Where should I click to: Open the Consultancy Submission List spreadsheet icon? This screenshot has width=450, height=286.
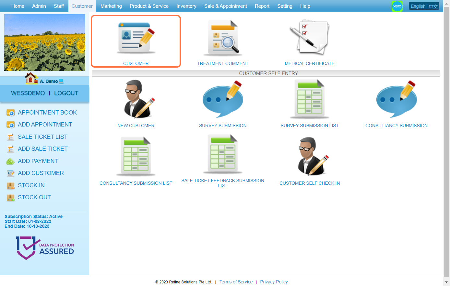pos(136,156)
